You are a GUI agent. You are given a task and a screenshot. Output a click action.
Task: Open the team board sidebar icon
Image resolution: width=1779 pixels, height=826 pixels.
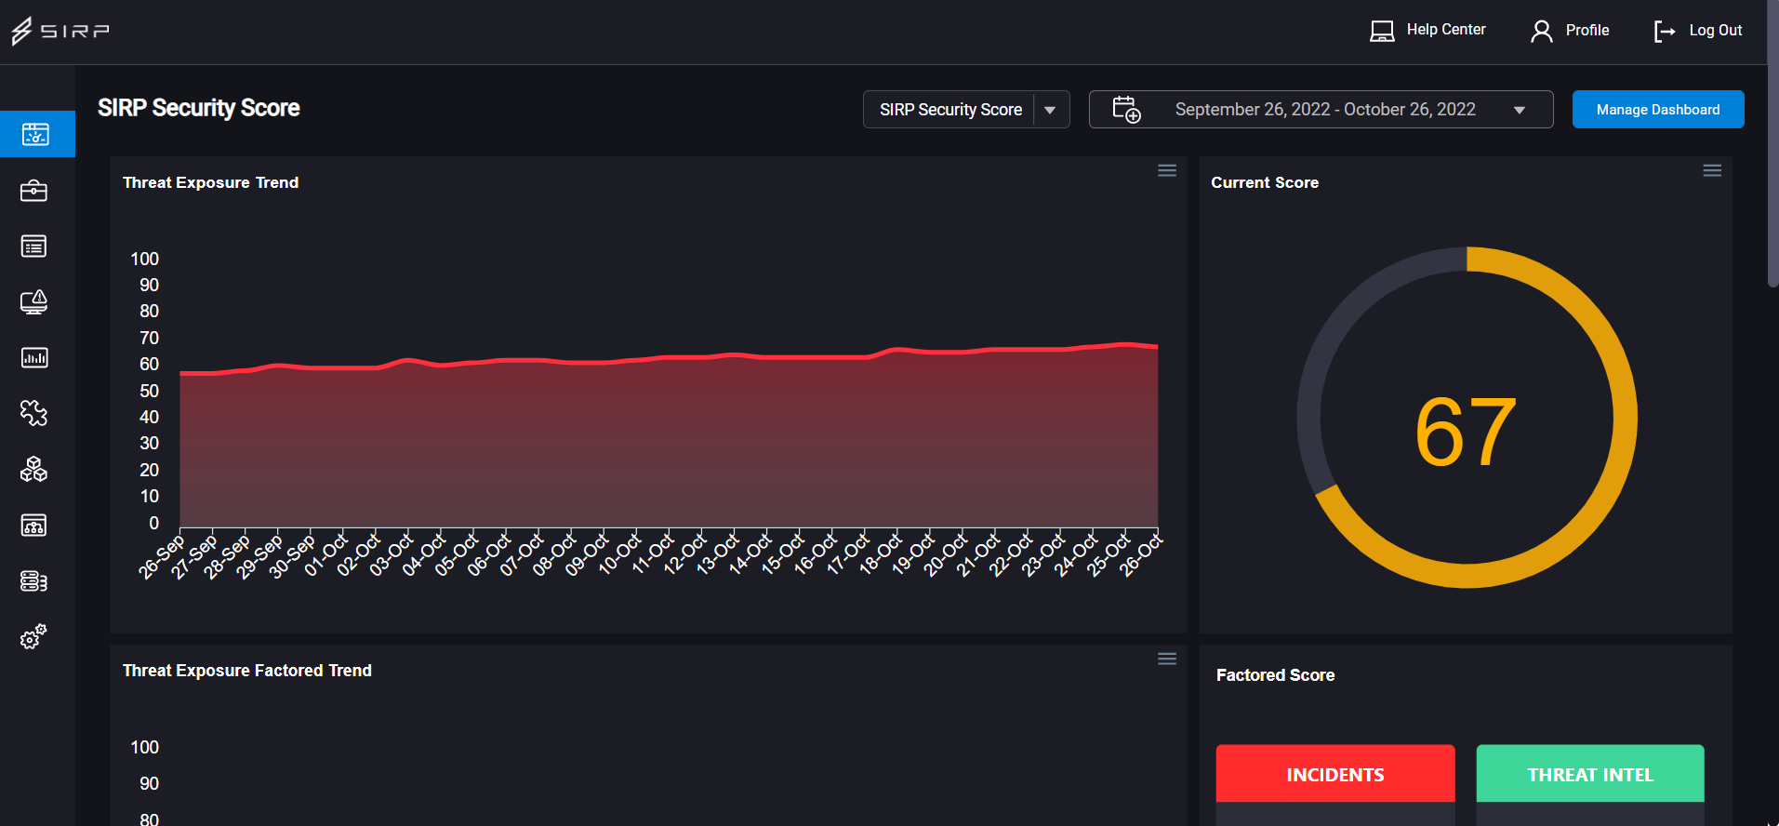click(x=34, y=526)
